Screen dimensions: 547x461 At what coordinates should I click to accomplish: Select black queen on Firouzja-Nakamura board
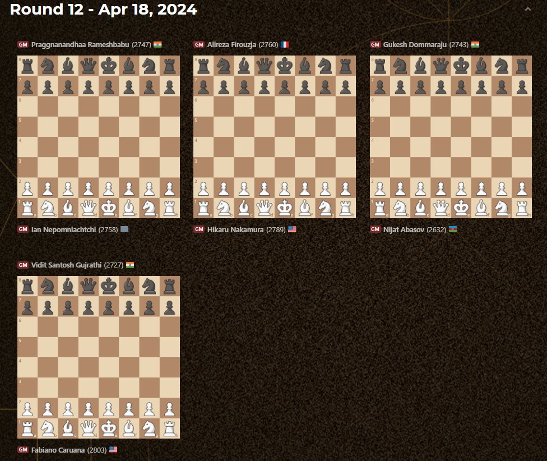point(265,66)
